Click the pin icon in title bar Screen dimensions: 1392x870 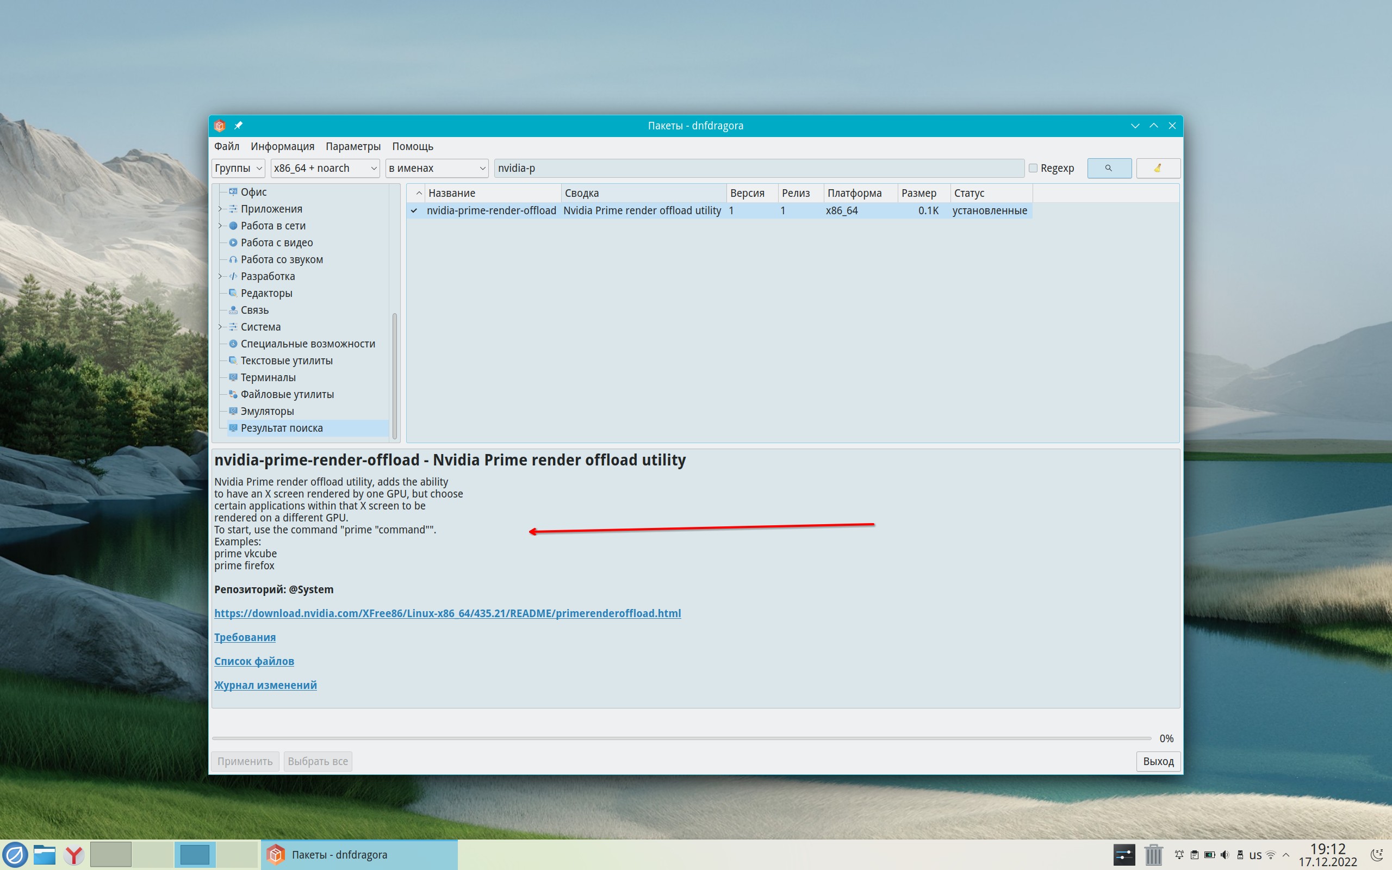(238, 126)
